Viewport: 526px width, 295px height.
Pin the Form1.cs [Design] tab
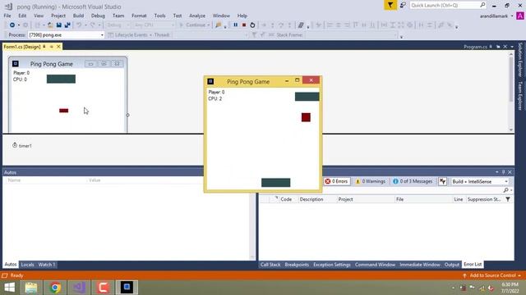tap(44, 47)
